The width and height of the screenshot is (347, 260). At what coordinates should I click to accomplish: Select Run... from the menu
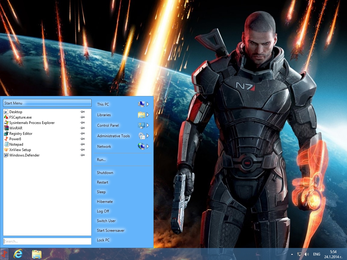(x=101, y=159)
